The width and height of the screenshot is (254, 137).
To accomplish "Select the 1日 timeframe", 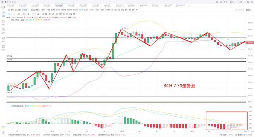I will click(112, 10).
